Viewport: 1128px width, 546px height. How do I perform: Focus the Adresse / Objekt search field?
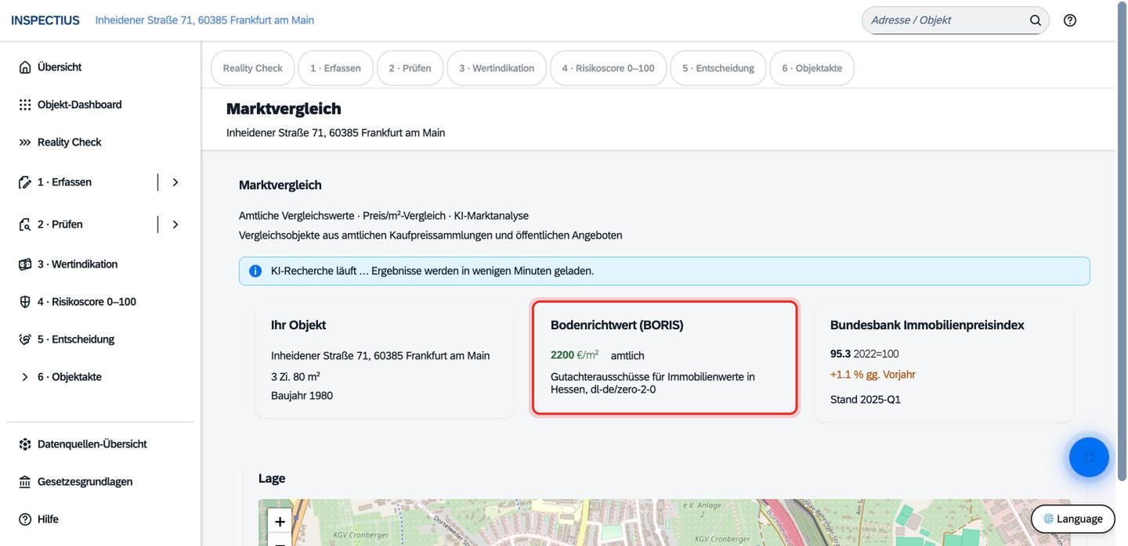[x=946, y=20]
